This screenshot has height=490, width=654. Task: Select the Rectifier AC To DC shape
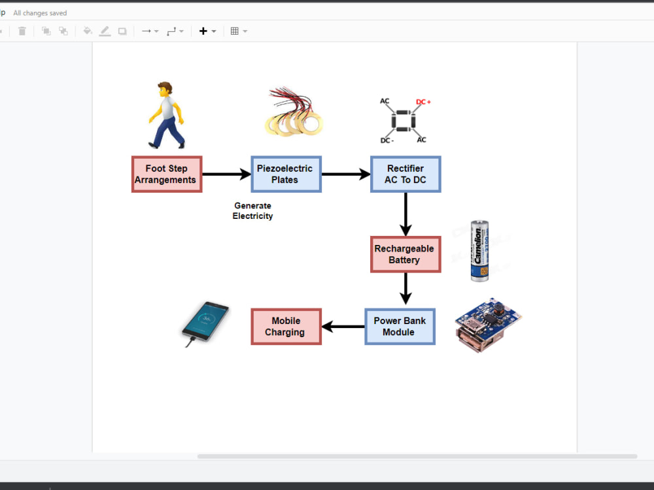405,174
